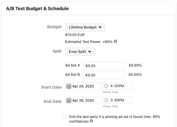Click the 50.00% value beside Ad Set A

135,65
